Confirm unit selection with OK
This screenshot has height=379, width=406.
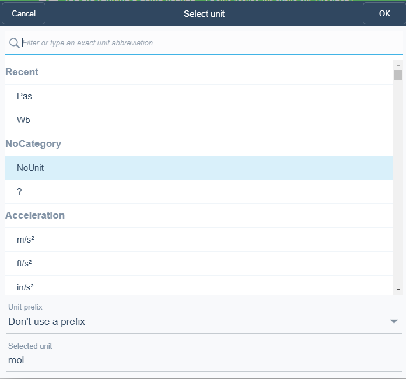tap(384, 13)
